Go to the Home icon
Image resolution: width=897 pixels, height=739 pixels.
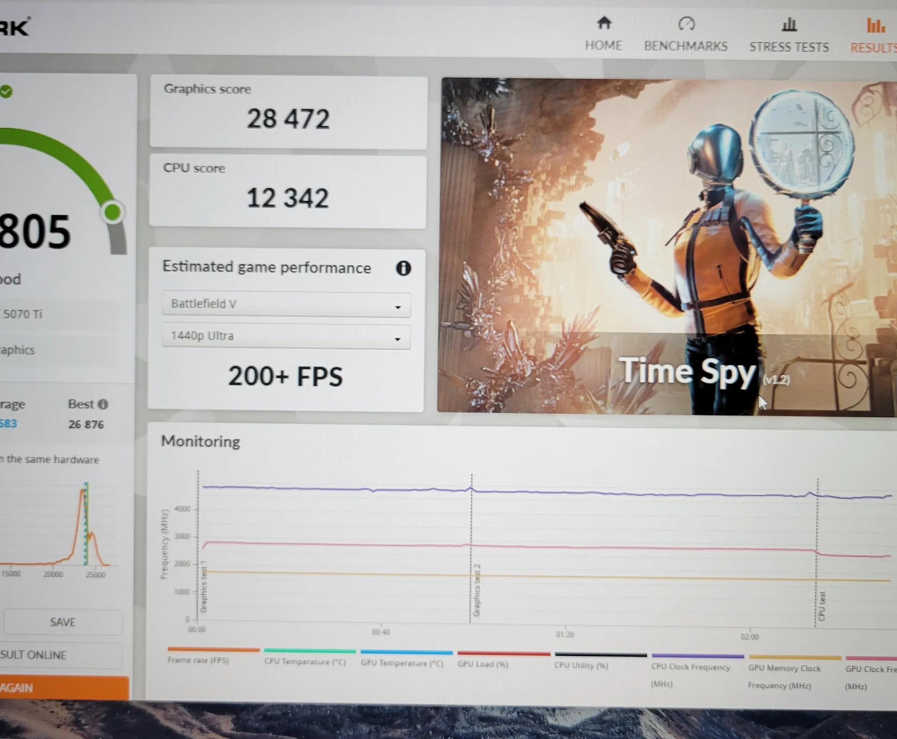(x=604, y=23)
